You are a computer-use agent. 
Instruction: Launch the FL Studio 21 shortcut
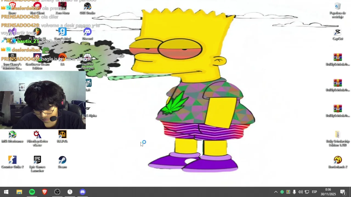coord(37,33)
